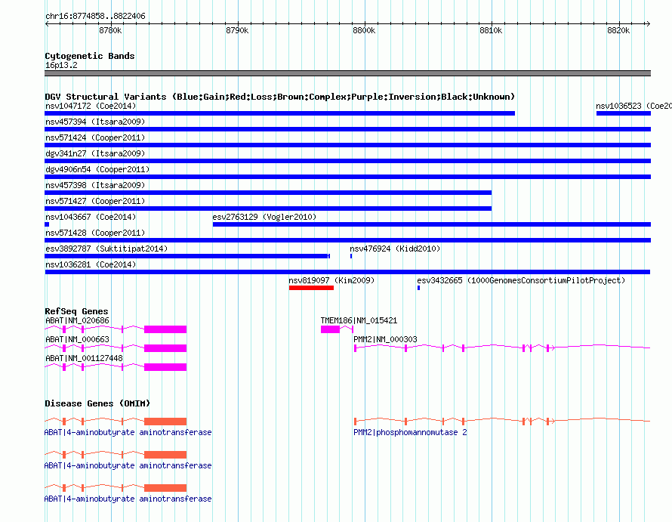Click the small nsv1043667 (Coe2014) variant mark
Viewport: 672px width, 522px height.
(47, 224)
